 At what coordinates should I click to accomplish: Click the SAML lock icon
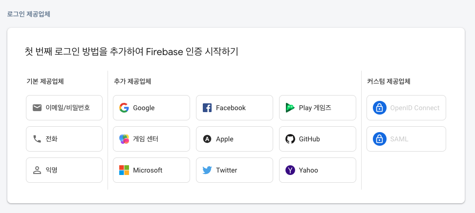tap(379, 139)
